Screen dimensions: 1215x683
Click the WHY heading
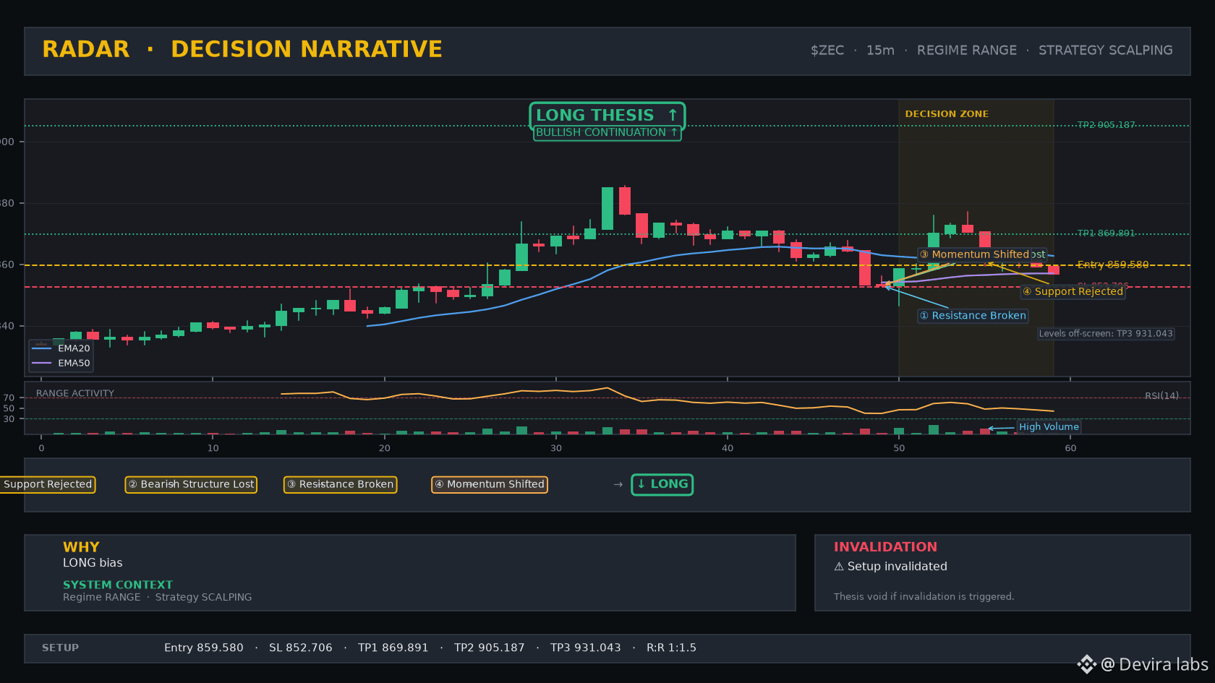(x=81, y=547)
